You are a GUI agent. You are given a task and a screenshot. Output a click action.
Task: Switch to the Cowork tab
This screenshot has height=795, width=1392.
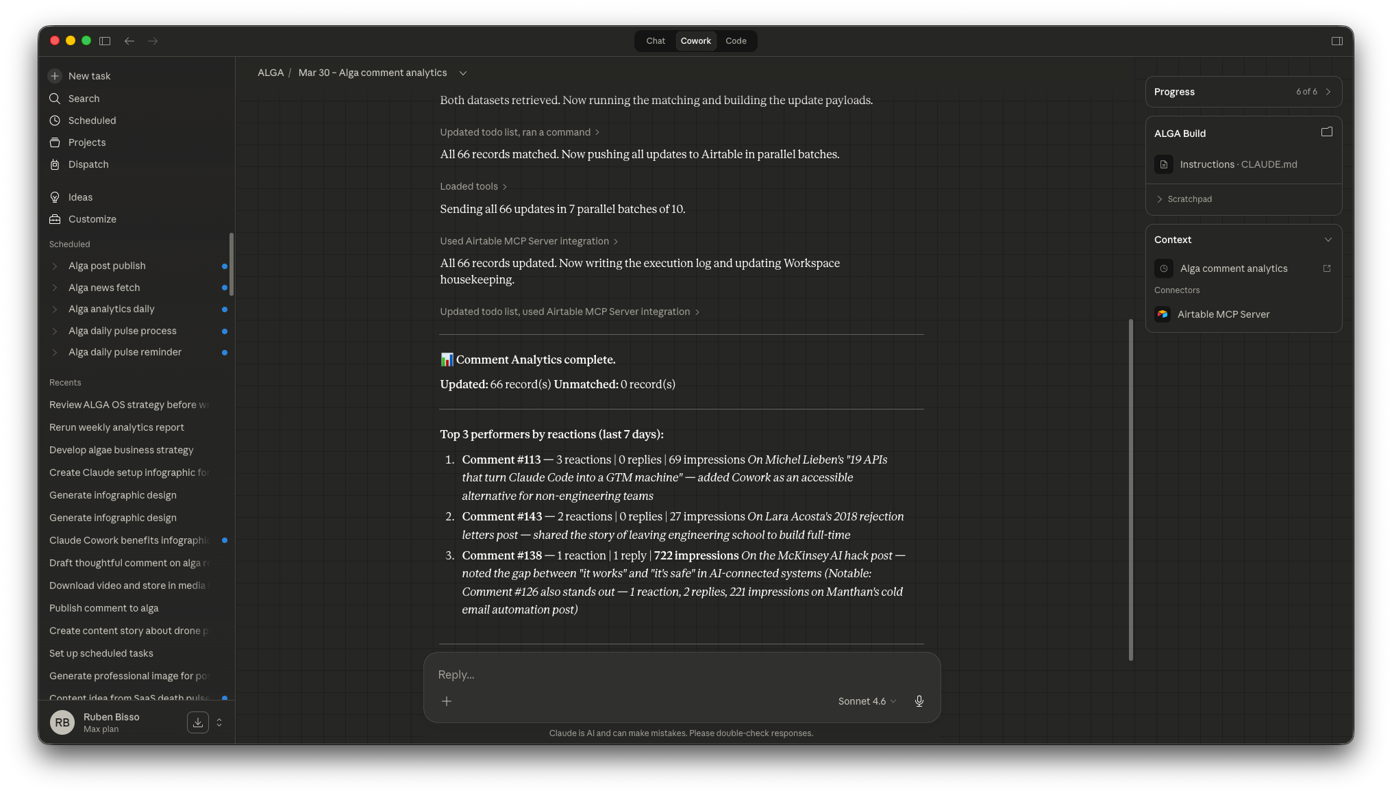click(696, 41)
